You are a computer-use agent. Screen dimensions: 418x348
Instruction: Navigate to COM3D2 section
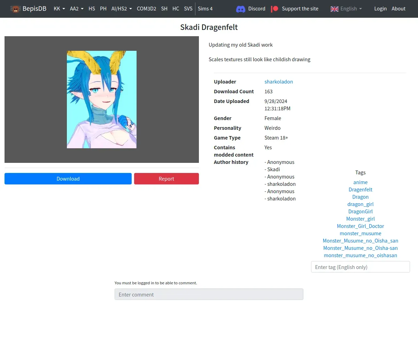pos(146,9)
